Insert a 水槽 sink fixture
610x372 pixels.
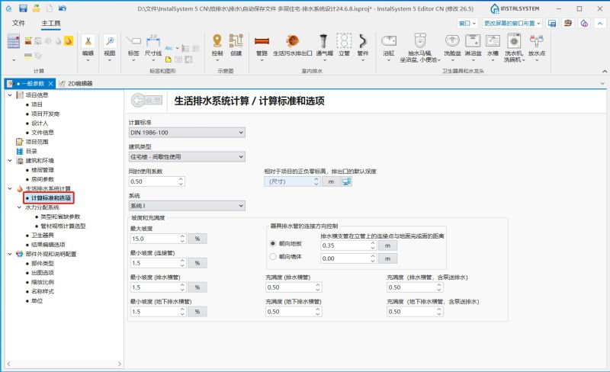point(493,47)
